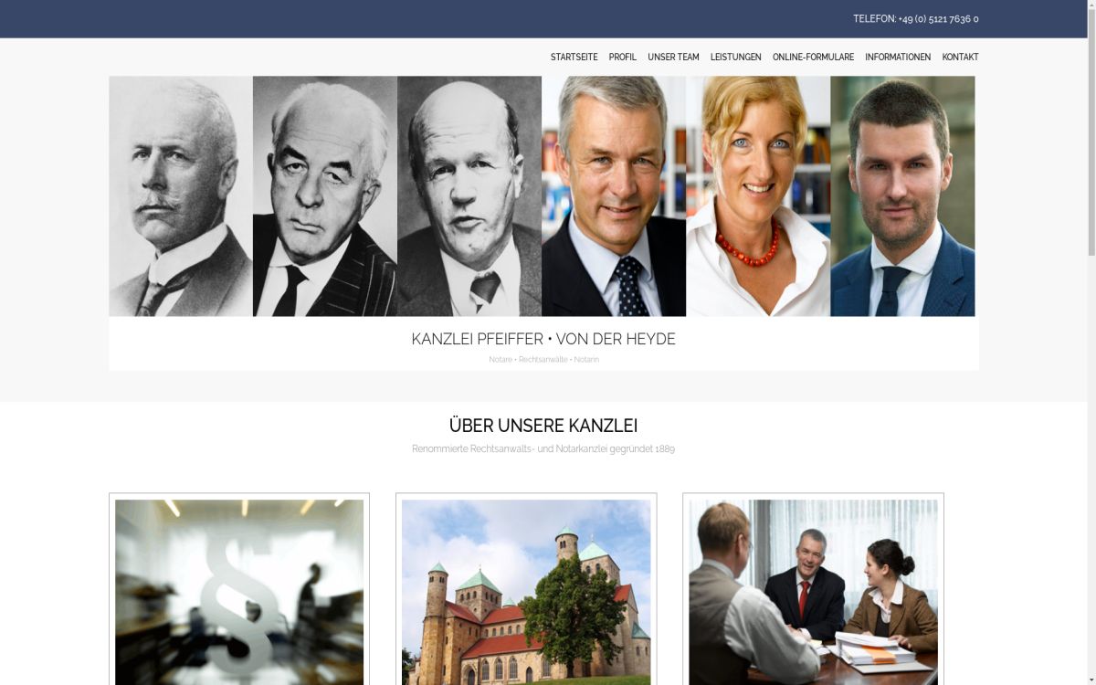Click the subtitle Notare • Rechtsanwälte • Notarin
The image size is (1096, 685).
click(543, 359)
